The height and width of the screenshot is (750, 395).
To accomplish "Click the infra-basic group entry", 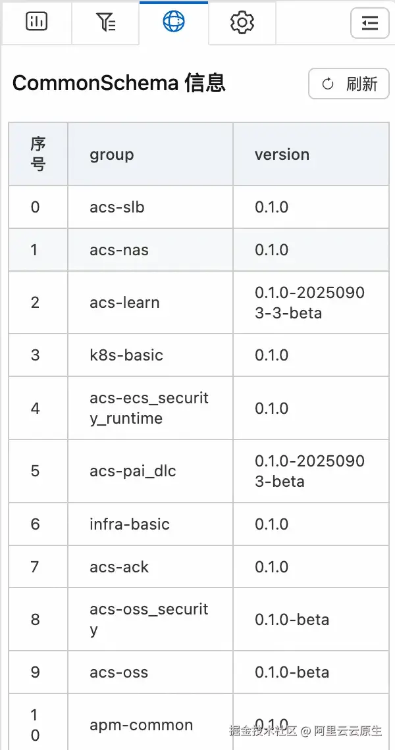I will [x=130, y=524].
